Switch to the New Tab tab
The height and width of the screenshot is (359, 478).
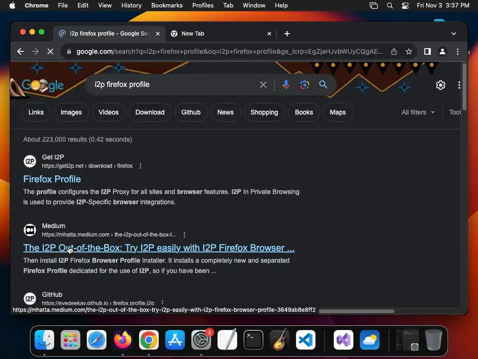point(221,34)
